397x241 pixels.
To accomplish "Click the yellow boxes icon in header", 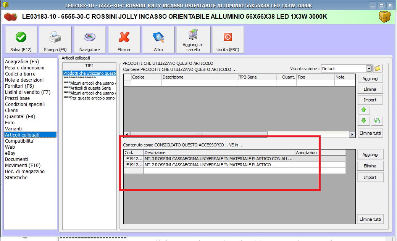I will point(384,17).
